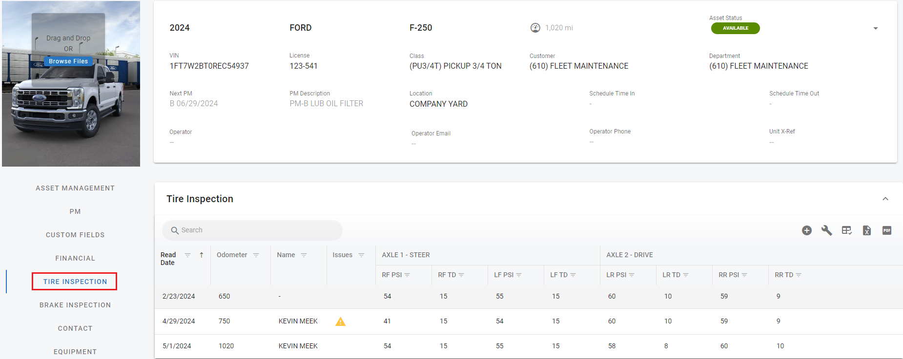The image size is (903, 359).
Task: Open the Equipment section
Action: point(75,352)
